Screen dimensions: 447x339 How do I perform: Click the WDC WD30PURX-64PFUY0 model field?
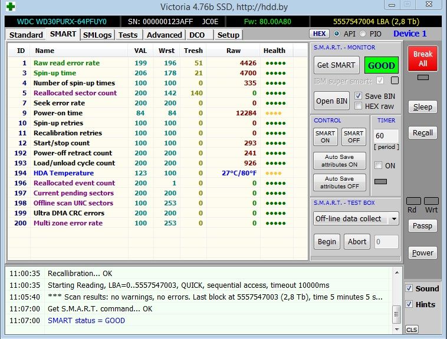(x=62, y=22)
